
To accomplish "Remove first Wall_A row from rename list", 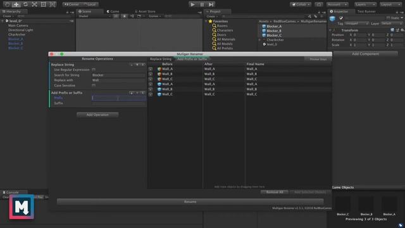I will tap(151, 69).
